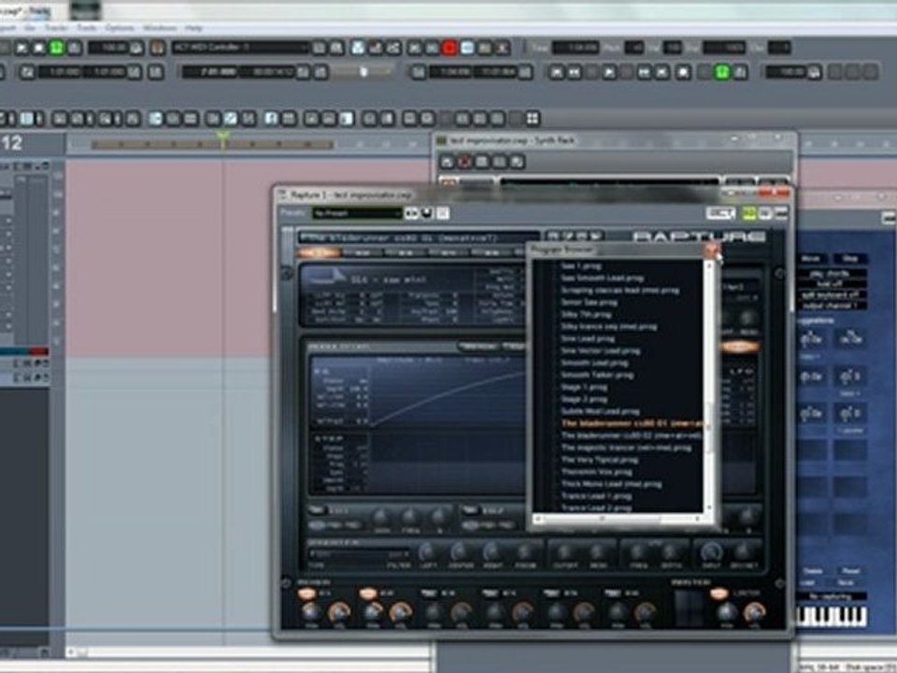Select Stage 2.prog in Program Browser

[583, 399]
